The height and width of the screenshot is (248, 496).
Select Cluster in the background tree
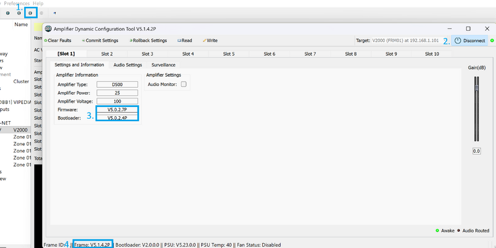coord(21,82)
